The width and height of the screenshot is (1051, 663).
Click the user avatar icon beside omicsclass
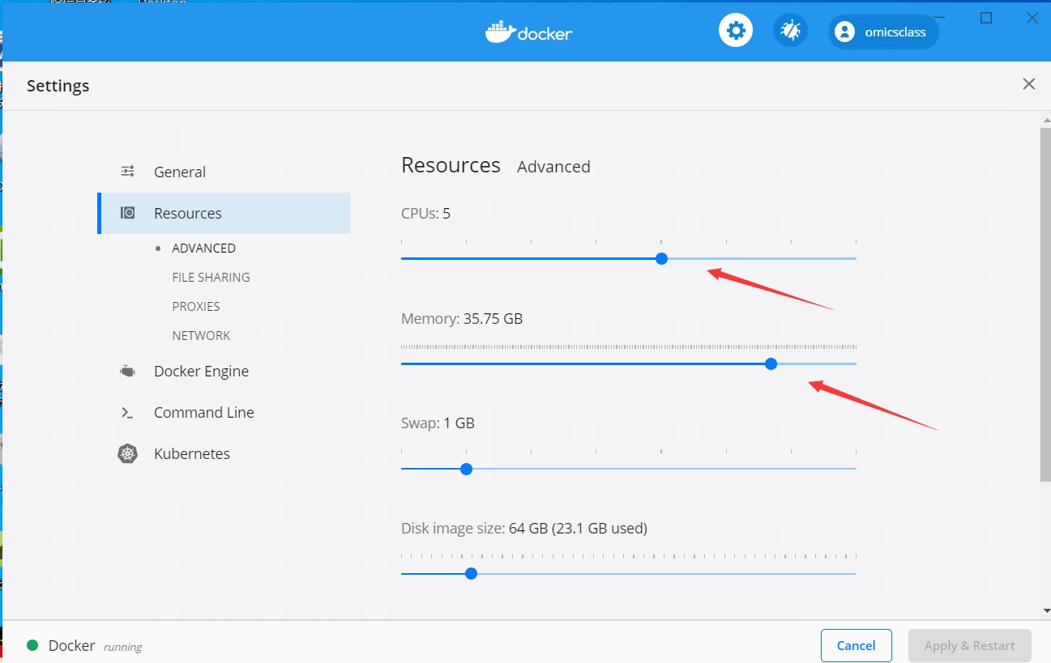(844, 32)
